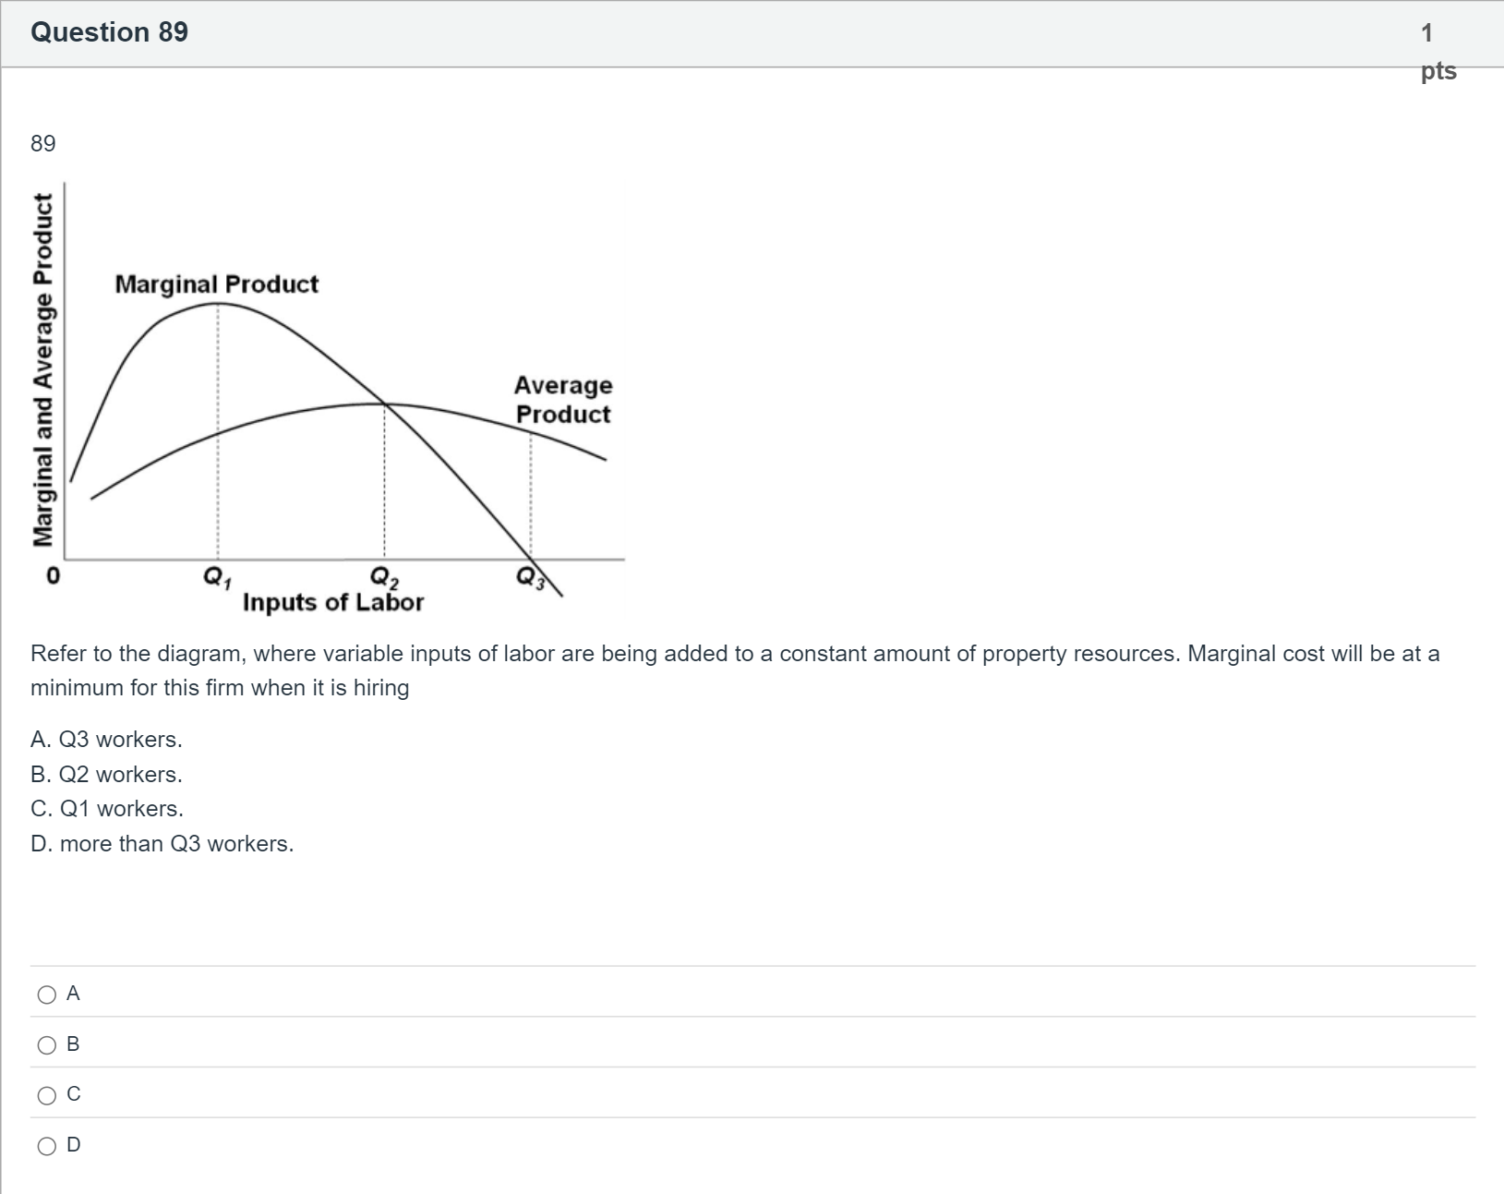Screen dimensions: 1504x1194
Task: Click the vertical axis title text
Action: 42,370
